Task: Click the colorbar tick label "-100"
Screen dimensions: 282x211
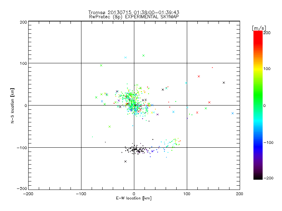Action: pos(268,142)
